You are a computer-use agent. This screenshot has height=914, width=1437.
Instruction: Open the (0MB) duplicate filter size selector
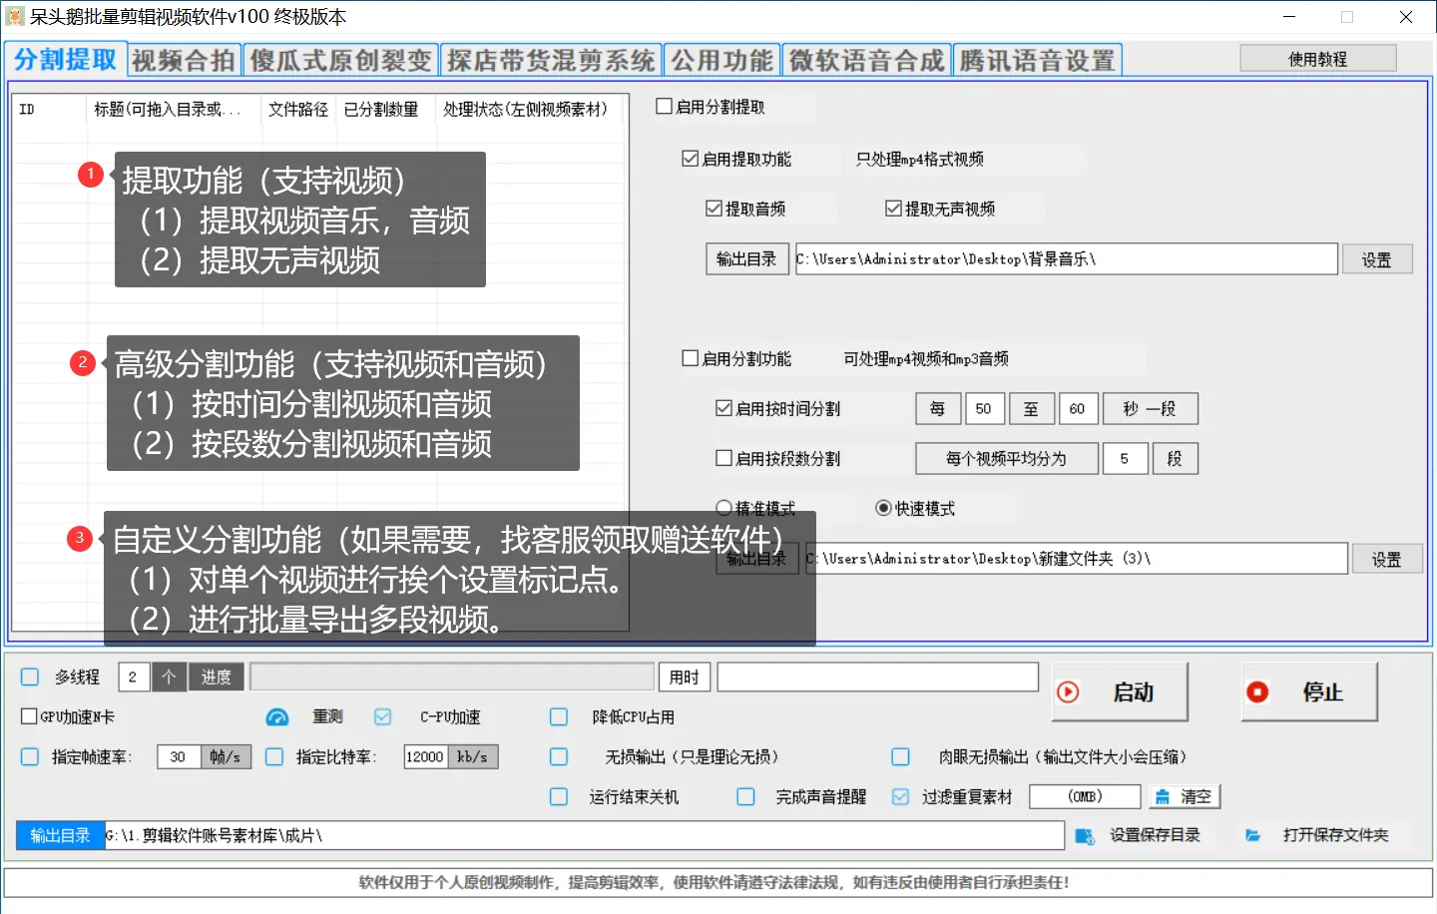tap(1085, 795)
